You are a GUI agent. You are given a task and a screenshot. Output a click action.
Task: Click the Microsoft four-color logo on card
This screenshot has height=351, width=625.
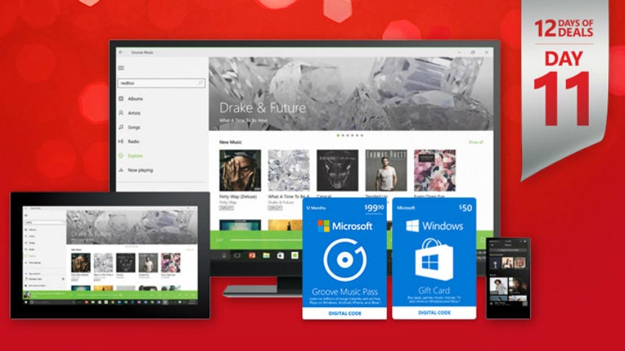(324, 226)
